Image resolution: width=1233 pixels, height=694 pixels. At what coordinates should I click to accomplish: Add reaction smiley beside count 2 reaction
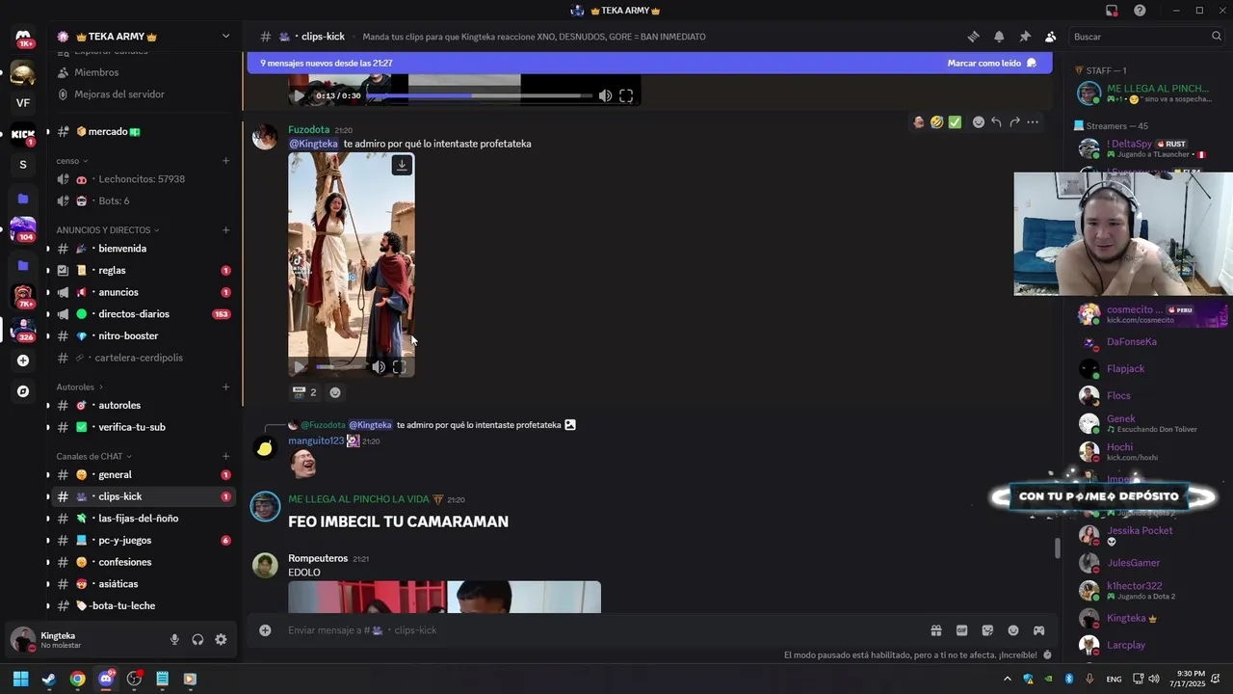tap(335, 392)
